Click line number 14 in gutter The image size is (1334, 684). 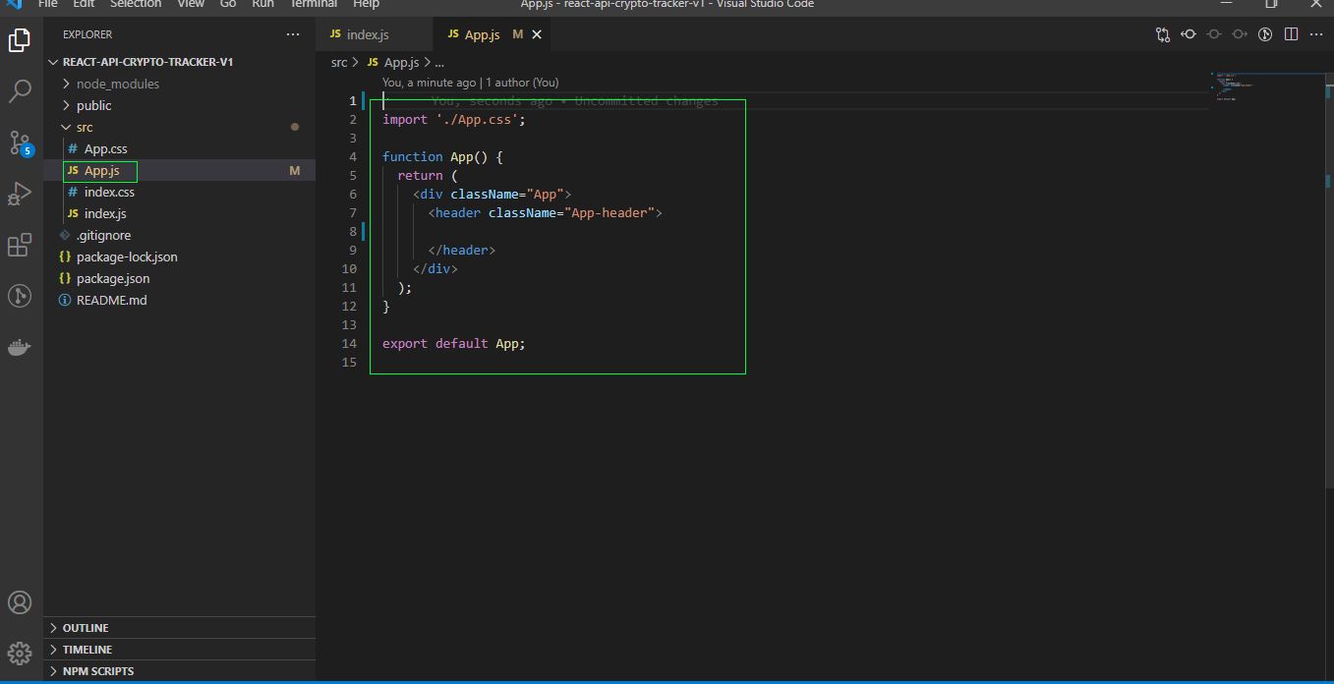(349, 343)
